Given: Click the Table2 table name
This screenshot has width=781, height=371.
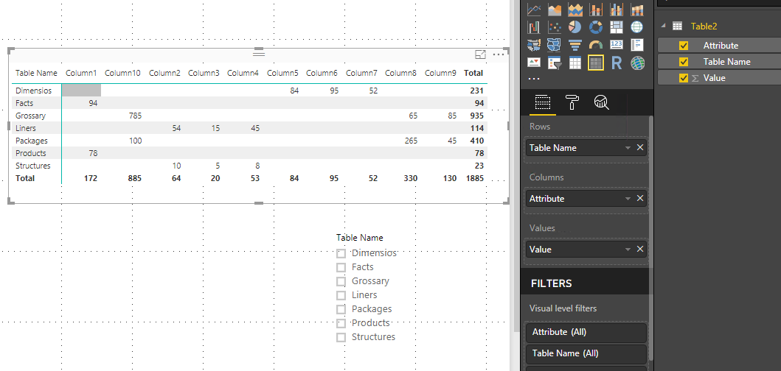Looking at the screenshot, I should tap(704, 26).
